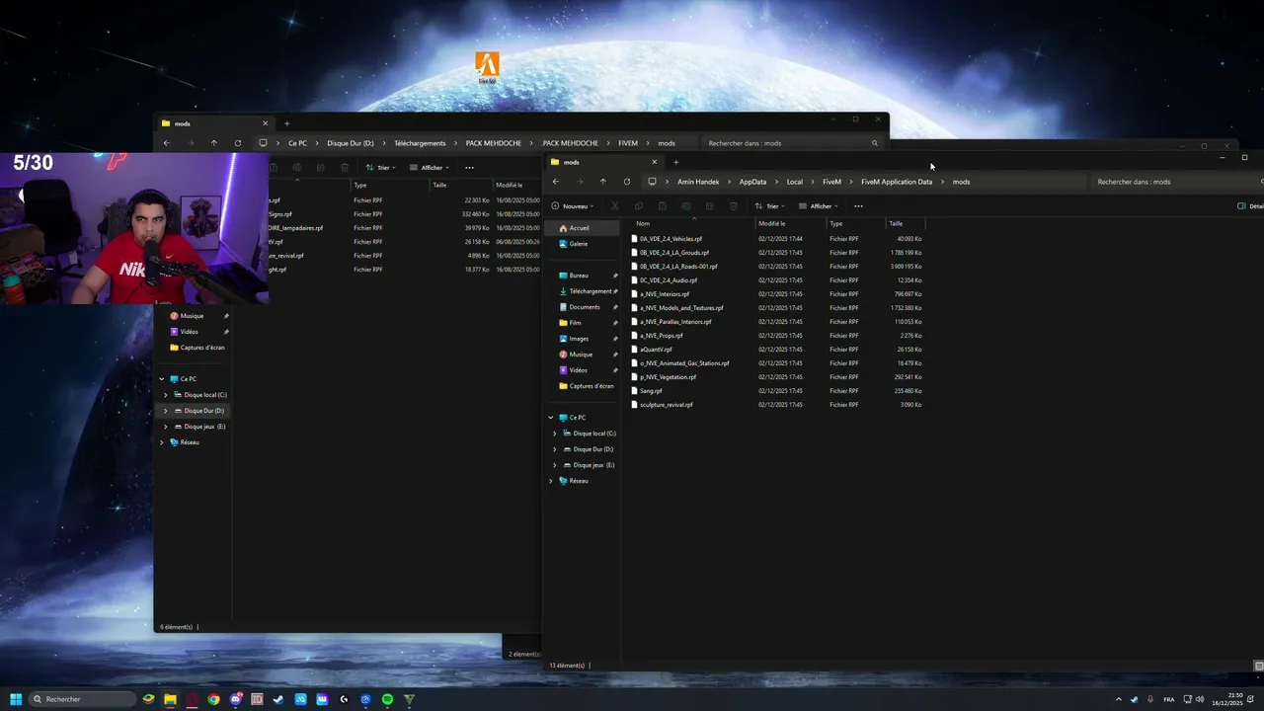Click the cut icon in front window
The height and width of the screenshot is (711, 1264).
pos(615,206)
